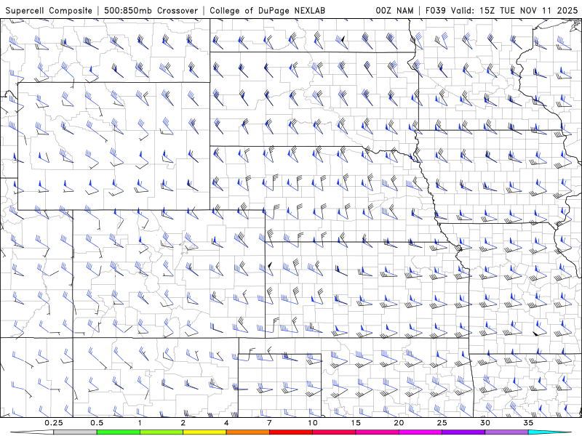Select the lime green color bar segment
The image size is (582, 436).
click(162, 432)
